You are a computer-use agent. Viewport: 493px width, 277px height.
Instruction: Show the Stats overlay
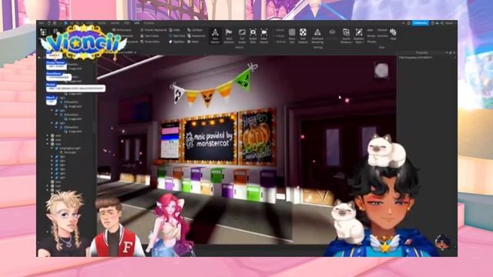(371, 30)
